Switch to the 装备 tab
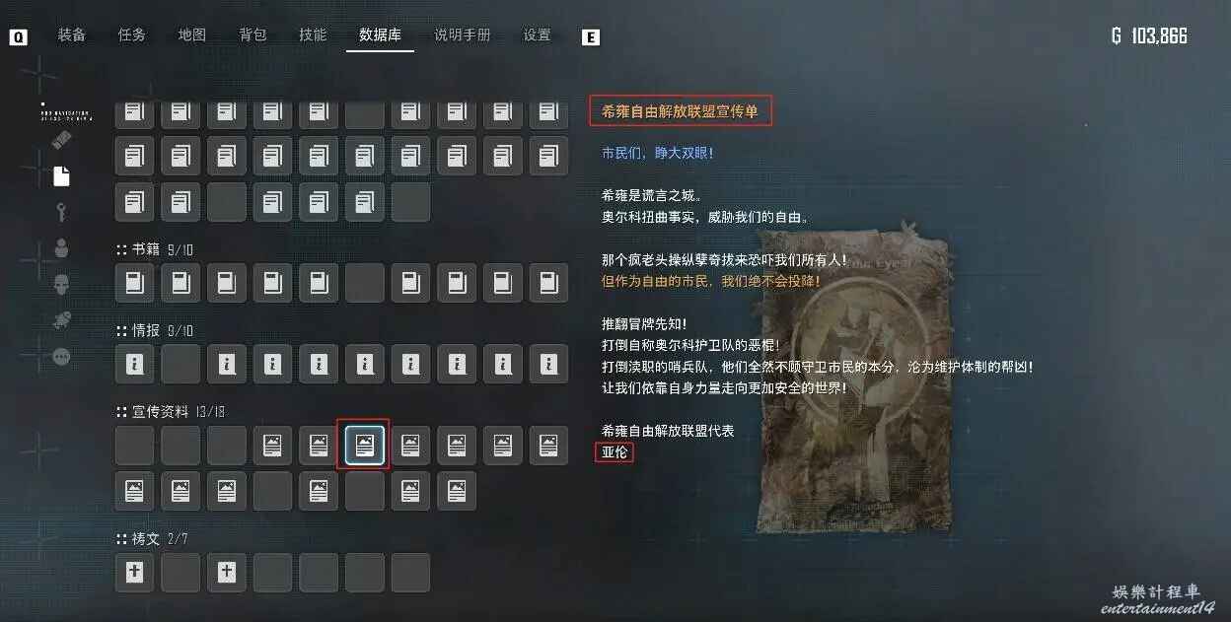 [71, 35]
